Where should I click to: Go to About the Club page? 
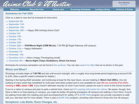(37, 10)
